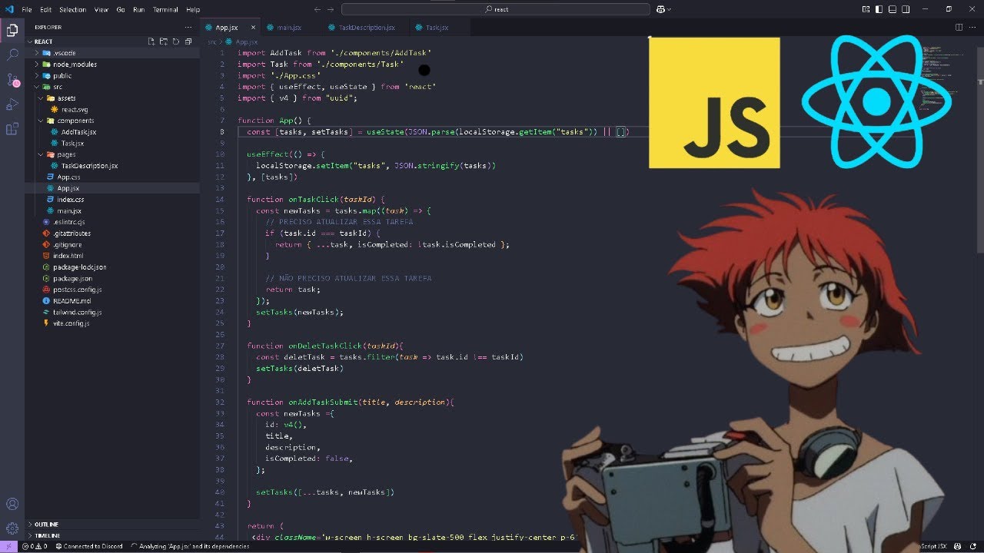The height and width of the screenshot is (553, 984).
Task: Expand the .vscode folder
Action: 37,53
